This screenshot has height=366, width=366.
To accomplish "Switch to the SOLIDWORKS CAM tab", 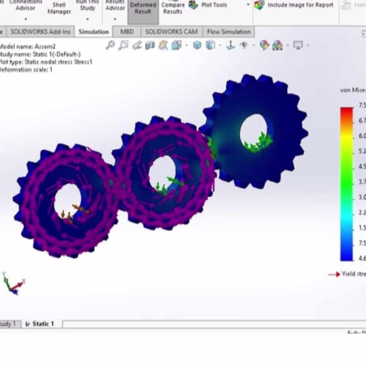I will click(172, 32).
